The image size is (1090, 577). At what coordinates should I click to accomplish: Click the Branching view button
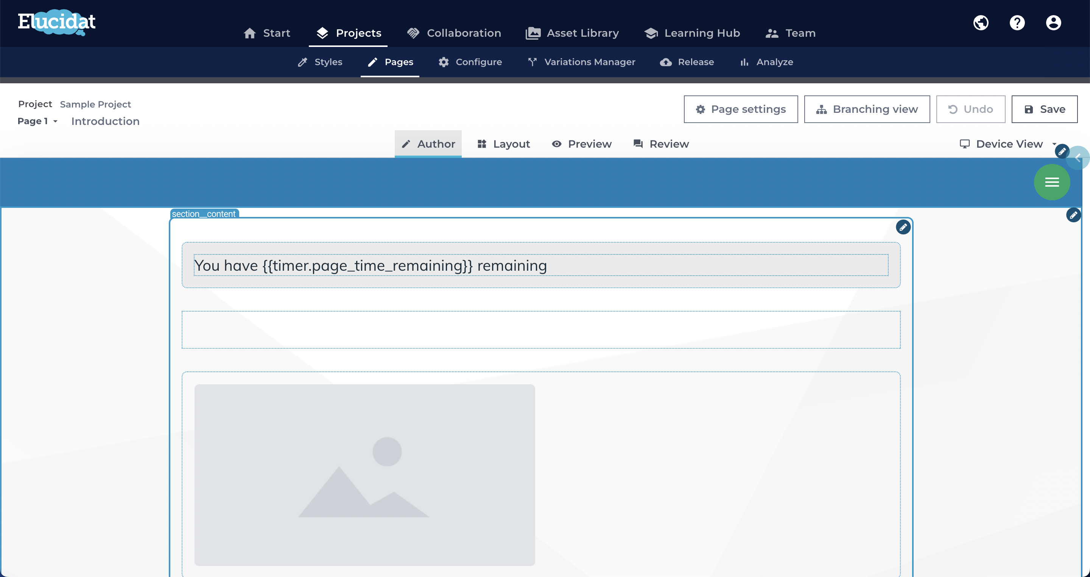(867, 109)
